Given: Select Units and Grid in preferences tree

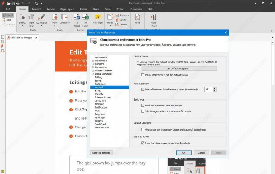Looking at the screenshot, I should tap(102, 128).
